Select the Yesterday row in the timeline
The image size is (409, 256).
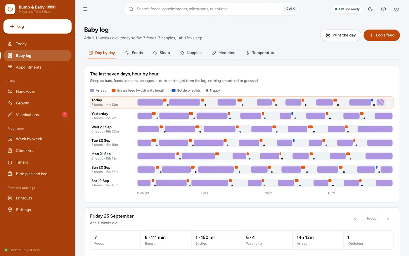pyautogui.click(x=242, y=116)
